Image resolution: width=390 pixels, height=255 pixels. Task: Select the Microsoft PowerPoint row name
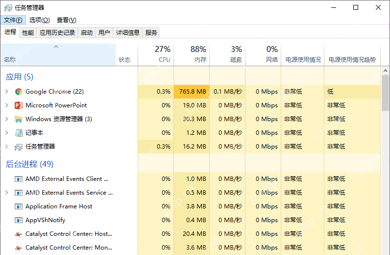point(56,105)
